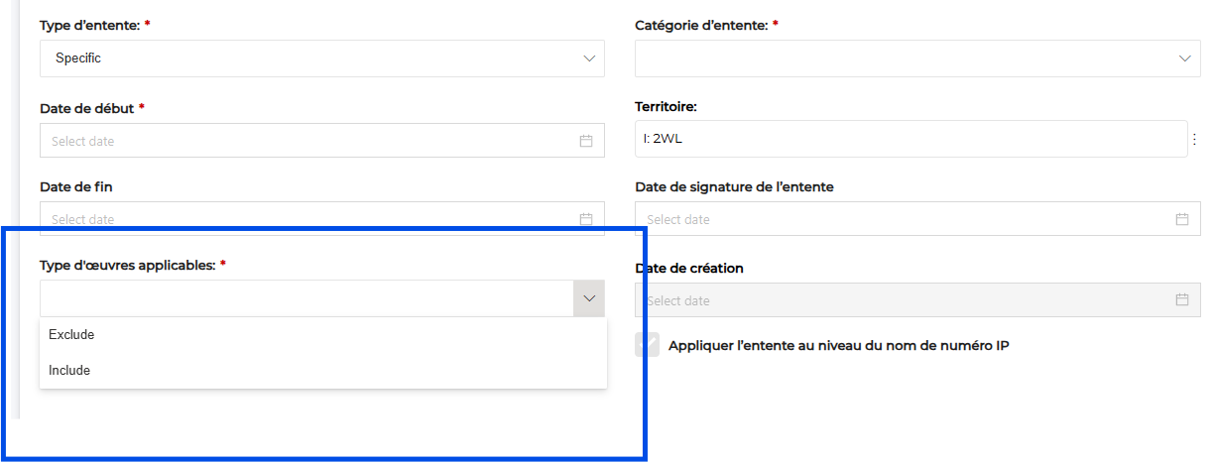The height and width of the screenshot is (462, 1214).
Task: Click the Territoire field showing I: 2WL
Action: [893, 139]
